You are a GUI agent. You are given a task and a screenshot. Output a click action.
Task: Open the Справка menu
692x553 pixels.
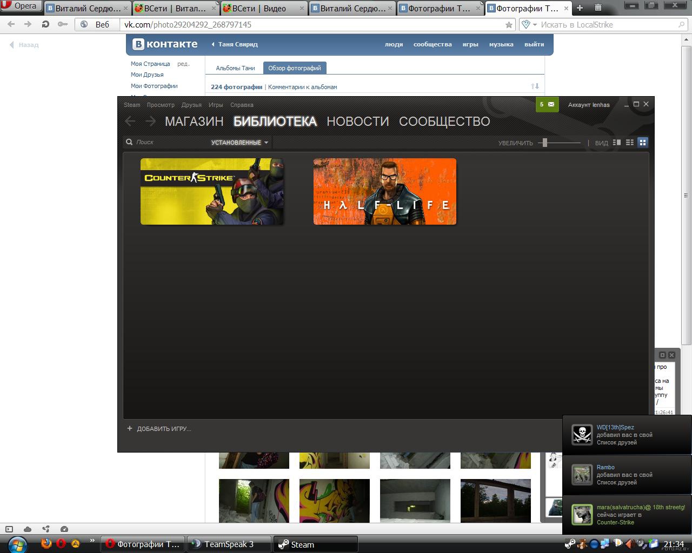tap(242, 105)
